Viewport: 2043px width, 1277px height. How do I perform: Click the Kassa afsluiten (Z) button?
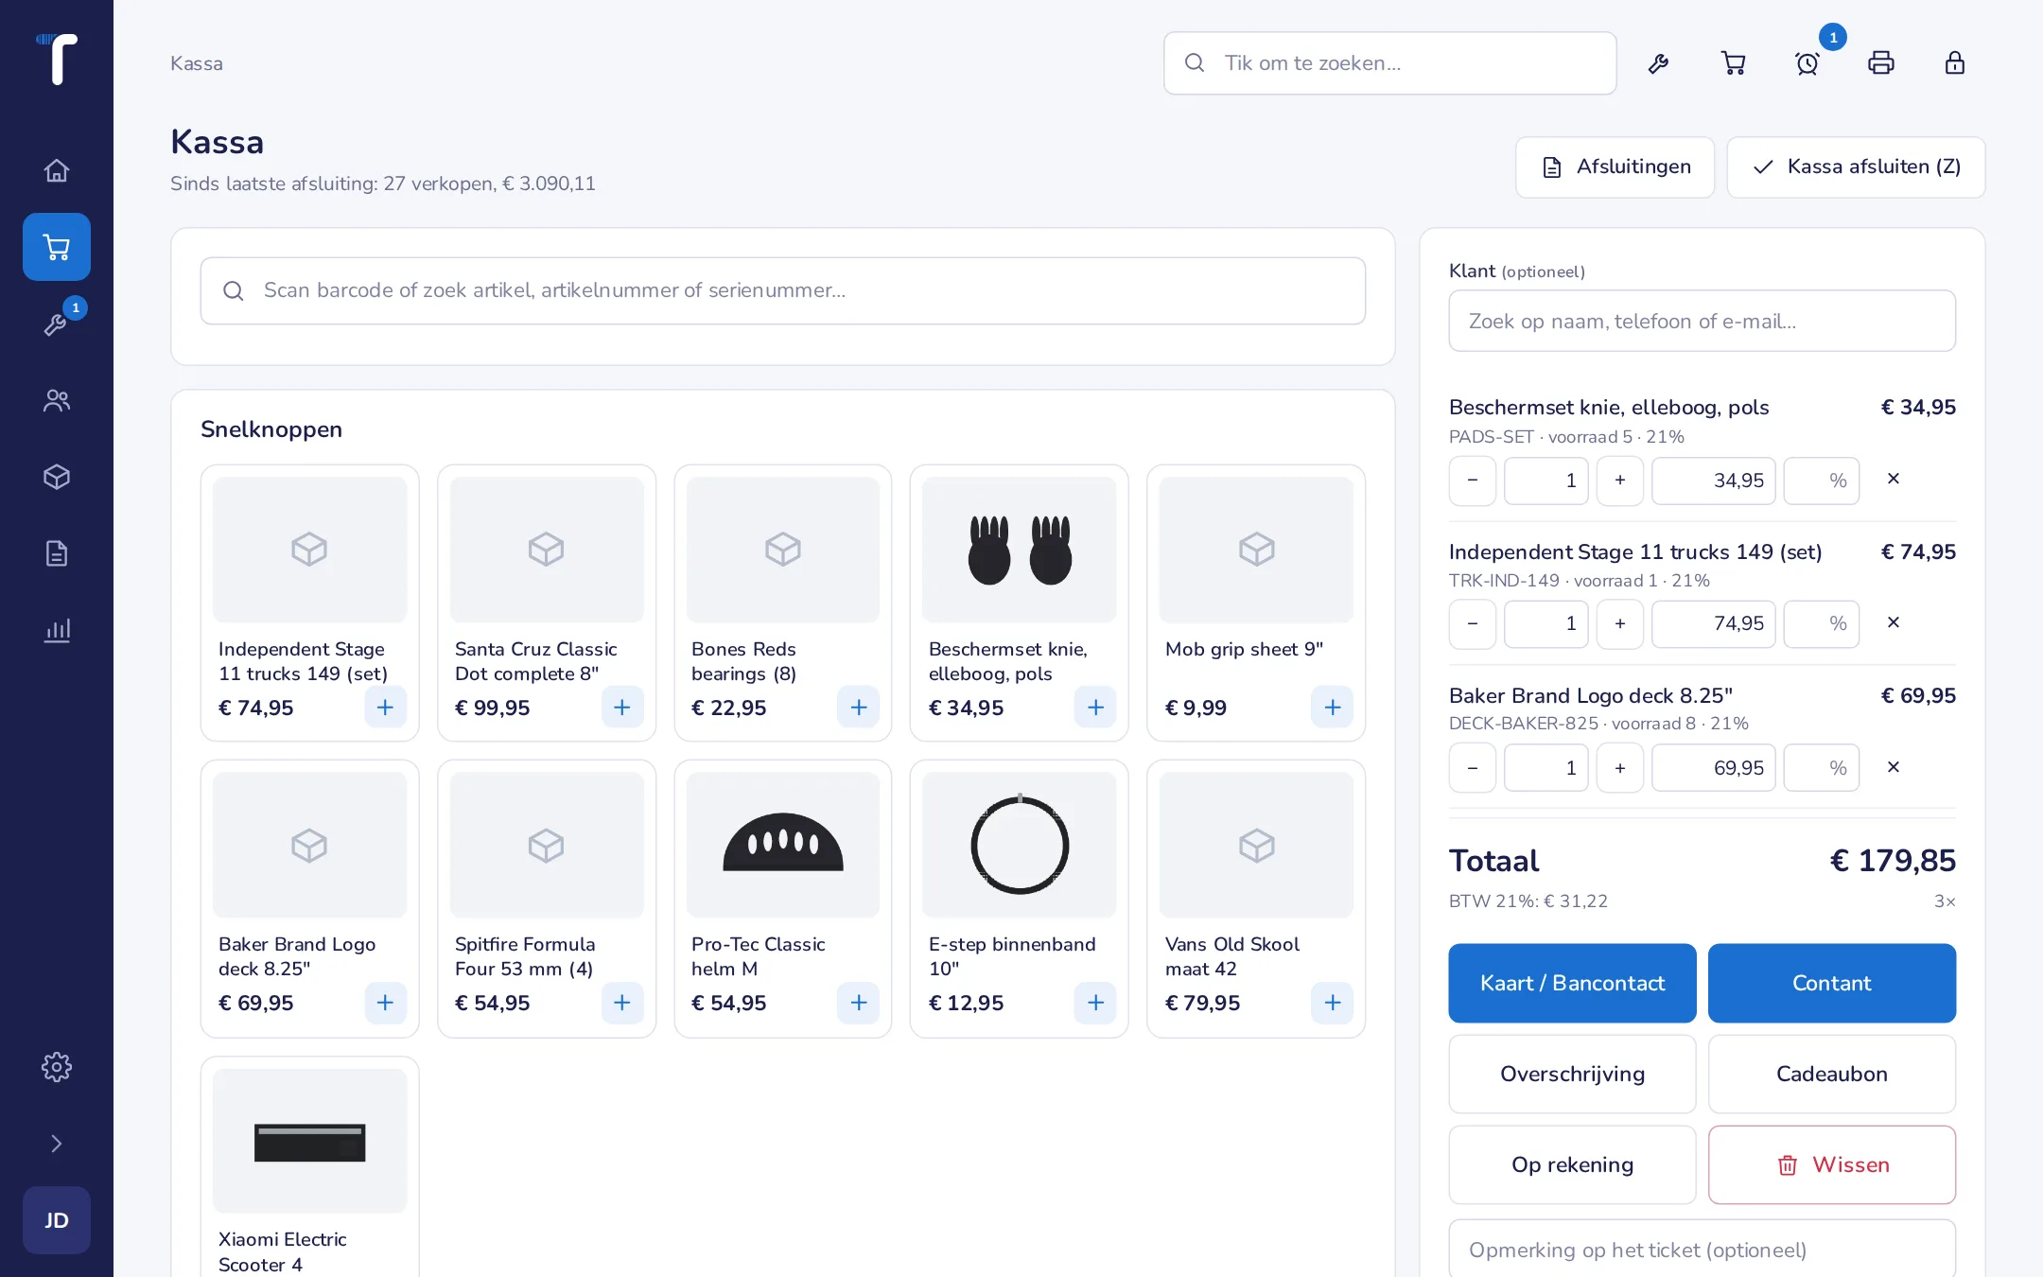tap(1856, 167)
